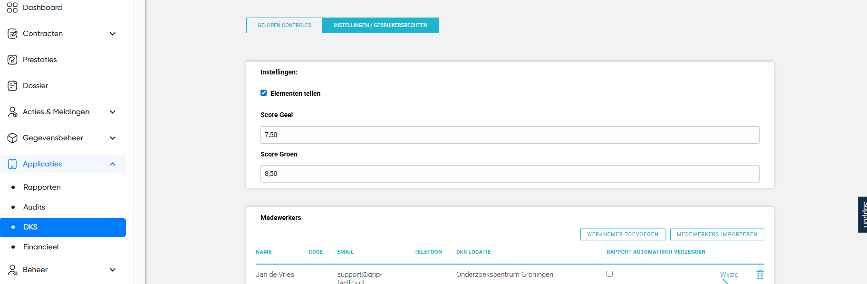Click the Score Geel input field
The width and height of the screenshot is (867, 284).
[x=510, y=135]
